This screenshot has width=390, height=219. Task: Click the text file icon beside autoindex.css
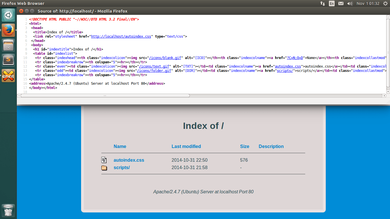(104, 160)
